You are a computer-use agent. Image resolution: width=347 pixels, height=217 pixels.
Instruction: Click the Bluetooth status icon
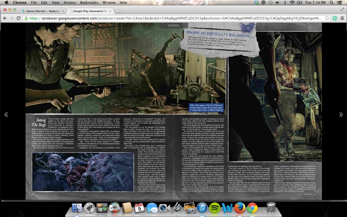click(x=285, y=2)
